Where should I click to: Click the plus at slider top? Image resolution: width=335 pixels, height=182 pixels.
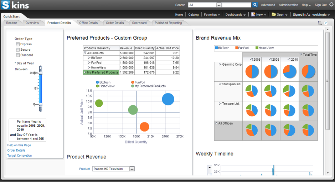click(x=41, y=68)
